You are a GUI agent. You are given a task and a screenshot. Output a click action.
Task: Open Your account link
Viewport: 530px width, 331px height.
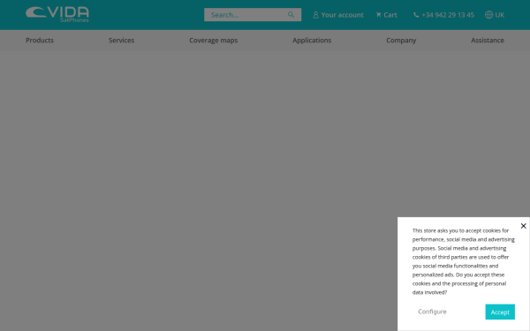tap(342, 15)
